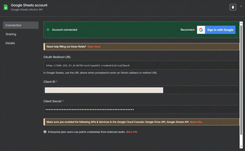Click the green Account connected checkmark icon
Image resolution: width=245 pixels, height=151 pixels.
point(48,30)
